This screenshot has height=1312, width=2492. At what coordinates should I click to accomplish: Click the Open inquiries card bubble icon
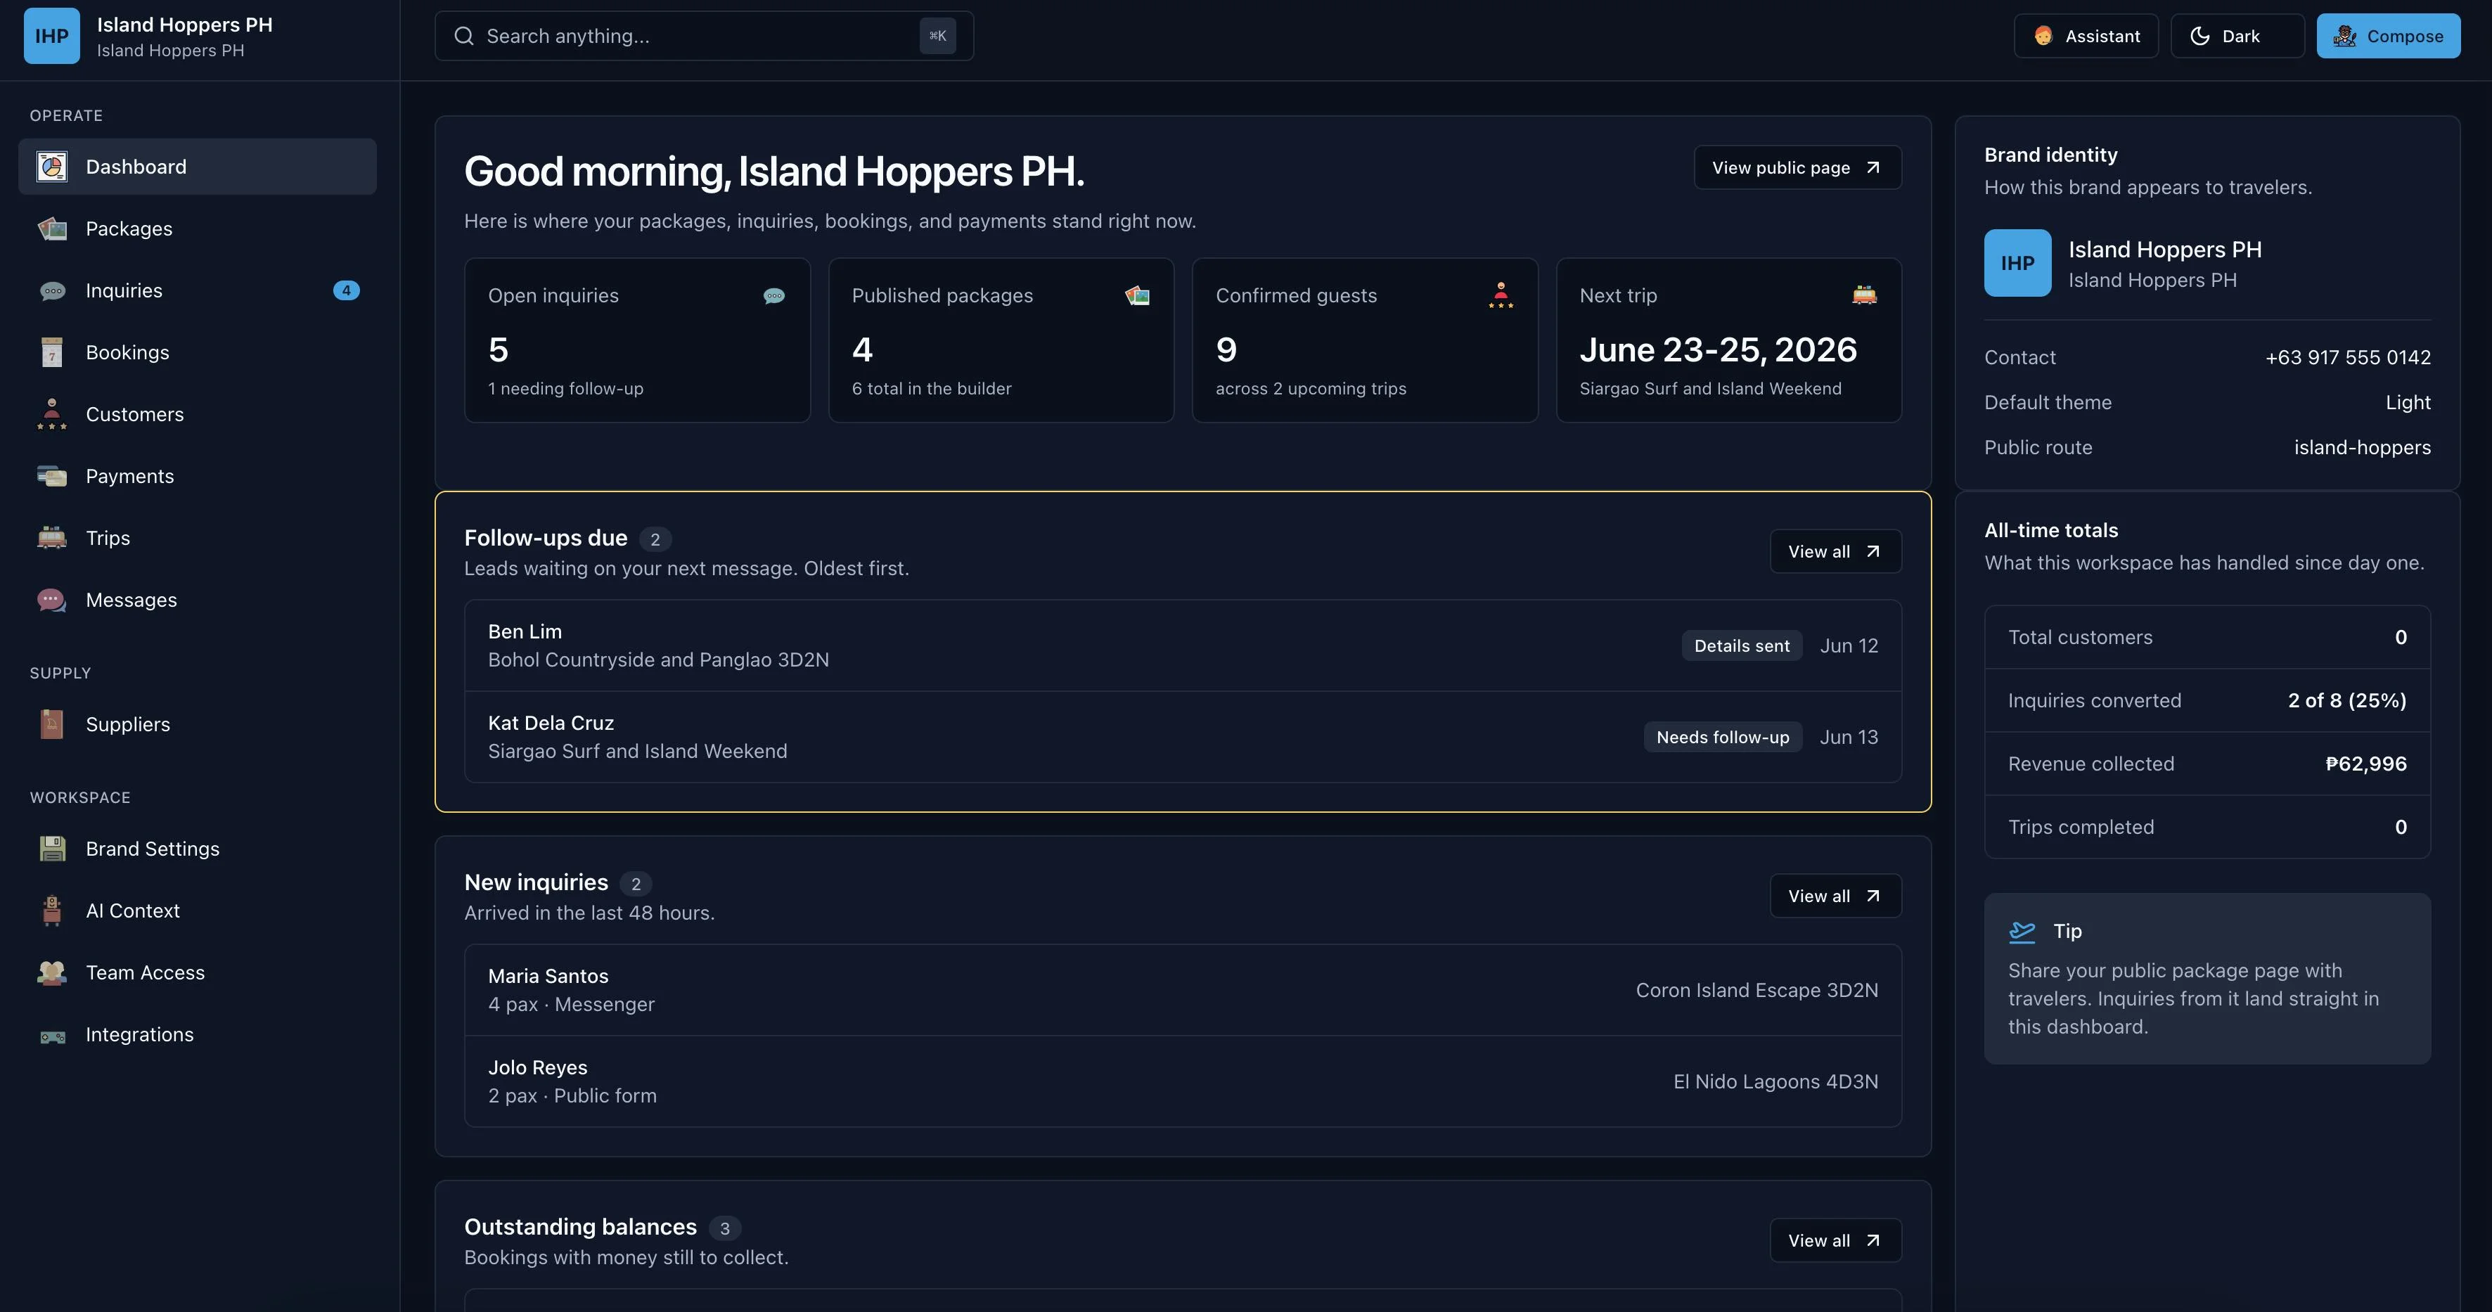coord(774,295)
